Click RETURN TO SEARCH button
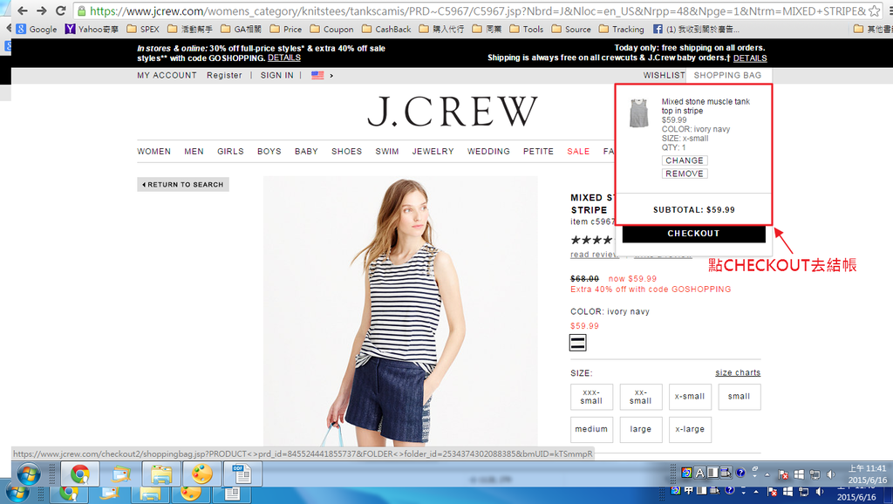The width and height of the screenshot is (893, 504). point(183,185)
